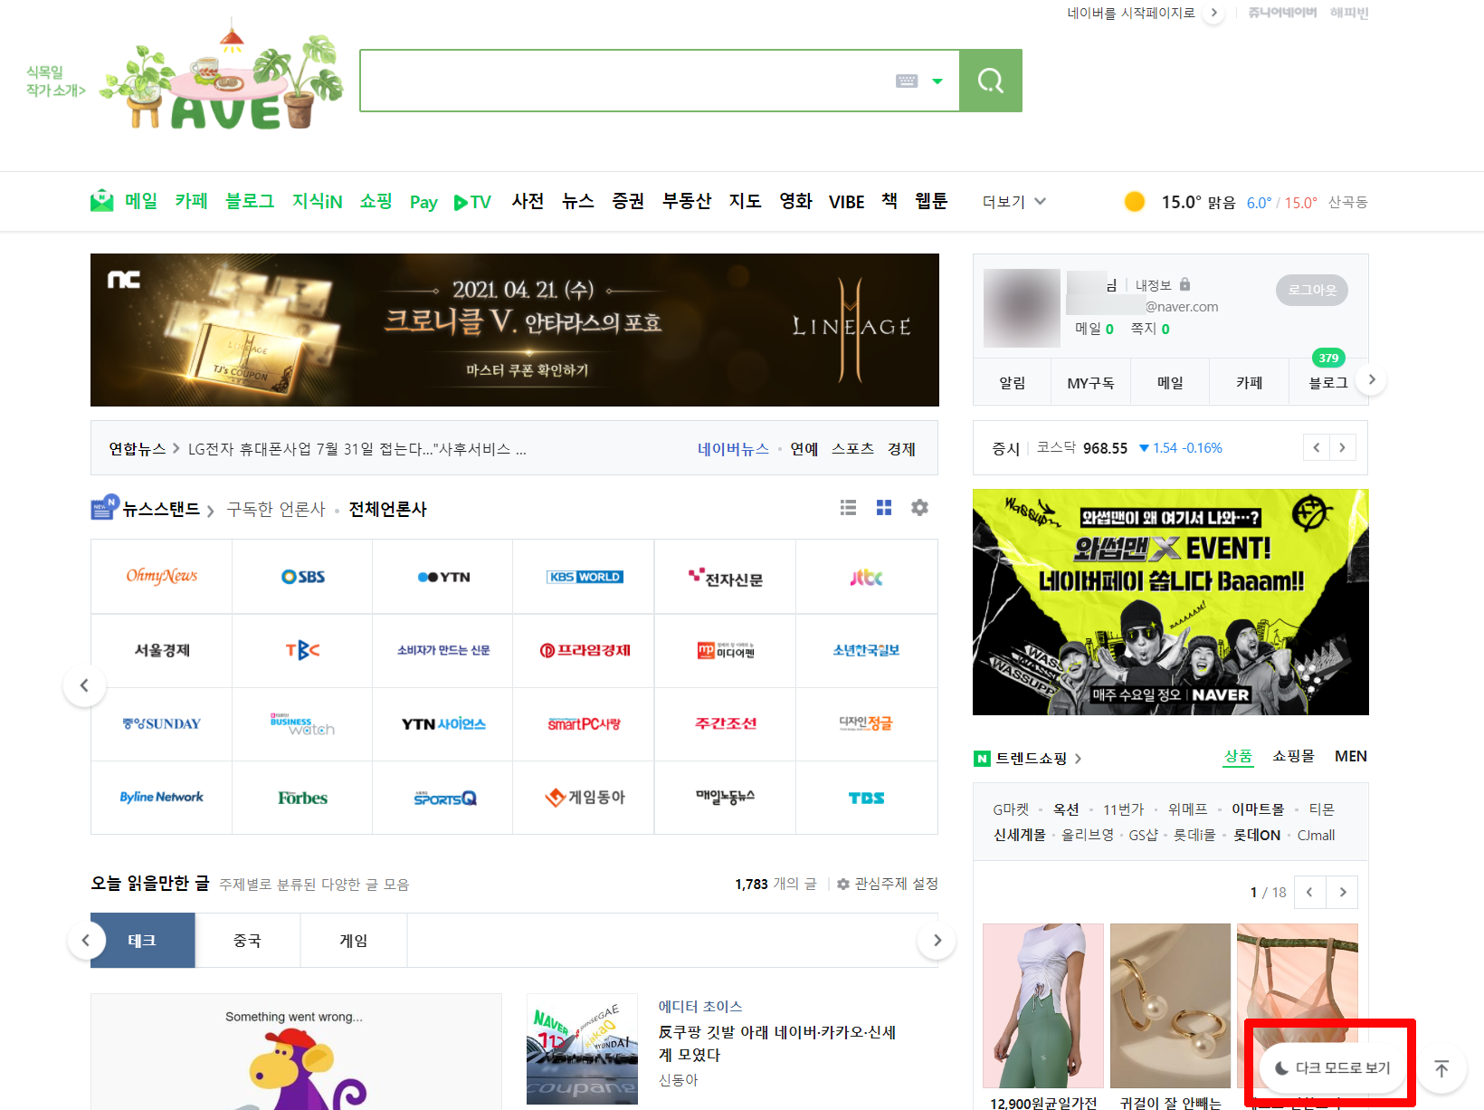
Task: Open the TBS publisher logo
Action: [867, 798]
